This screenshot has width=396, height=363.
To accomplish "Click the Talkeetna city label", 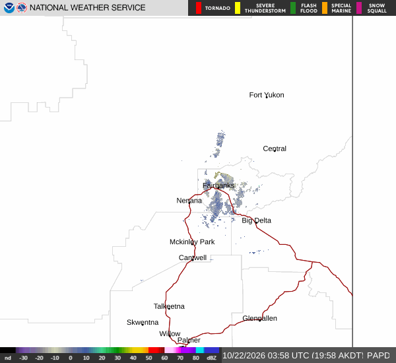I will click(x=169, y=306).
